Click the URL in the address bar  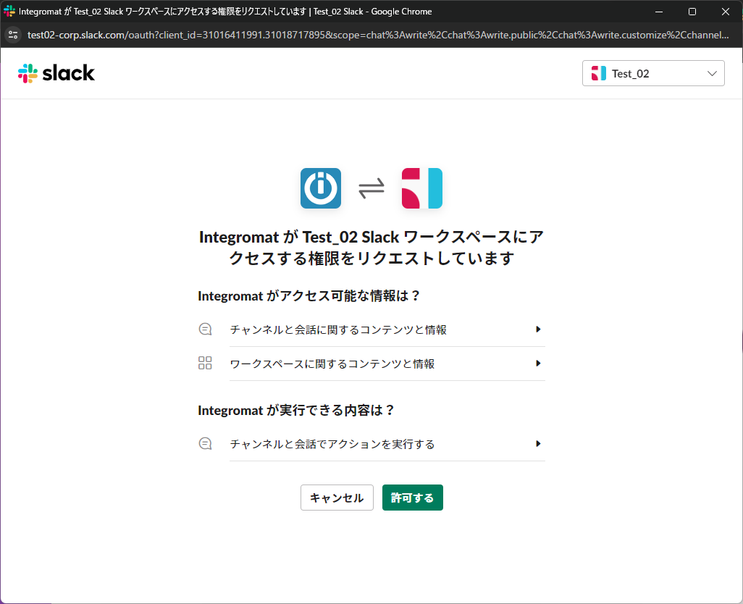coord(378,35)
